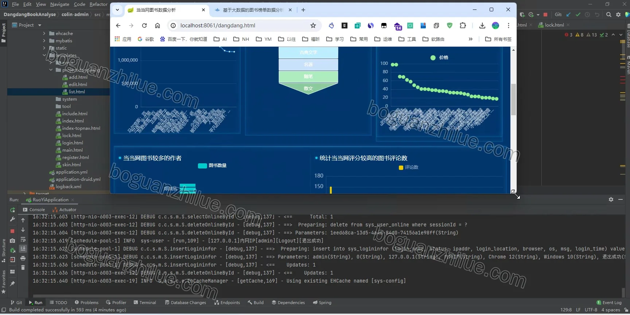630x315 pixels.
Task: Switch to the 基于大数据的图书榜单数据分析 browser tab
Action: point(253,10)
